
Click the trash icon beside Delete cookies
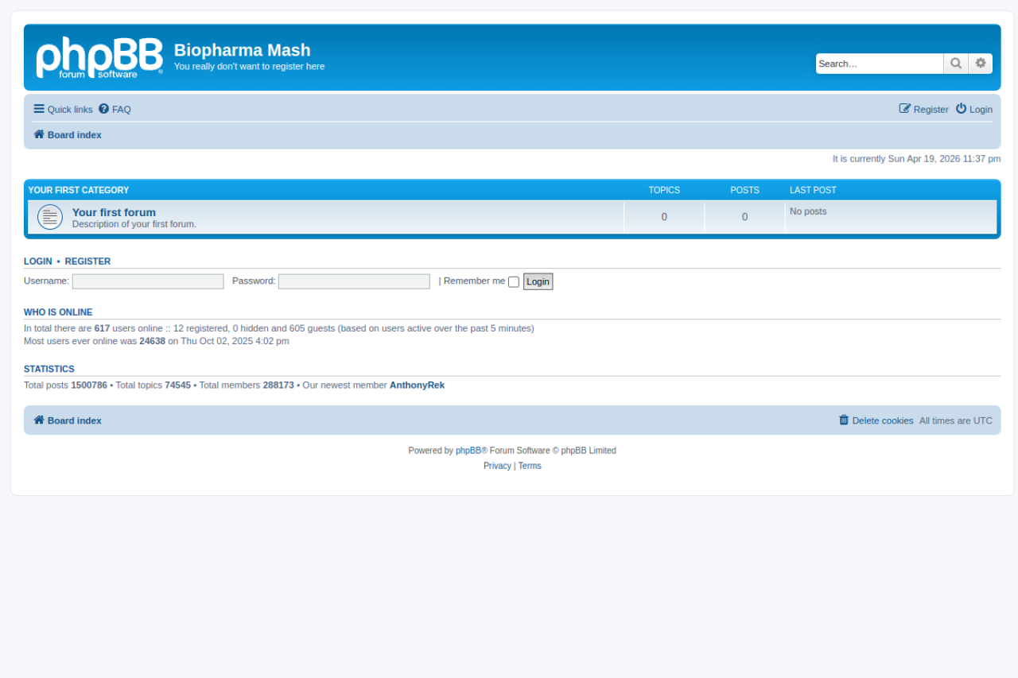pos(844,420)
